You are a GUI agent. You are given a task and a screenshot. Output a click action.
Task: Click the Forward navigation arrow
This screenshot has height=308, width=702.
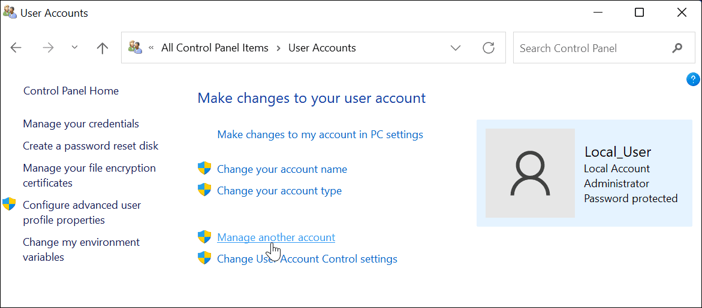[x=47, y=48]
